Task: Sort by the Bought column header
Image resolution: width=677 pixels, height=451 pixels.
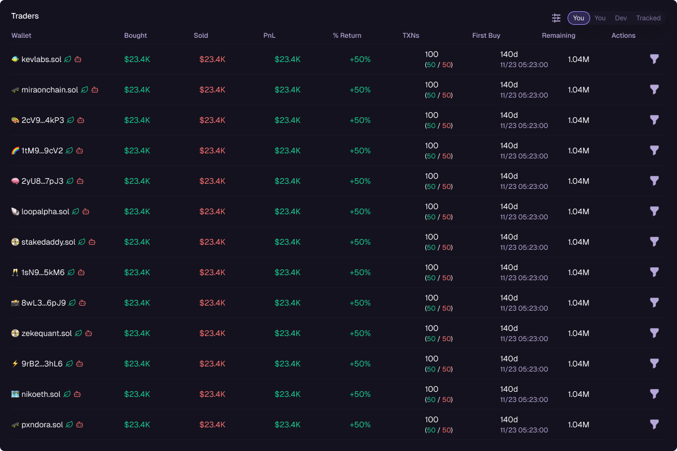Action: (x=135, y=36)
